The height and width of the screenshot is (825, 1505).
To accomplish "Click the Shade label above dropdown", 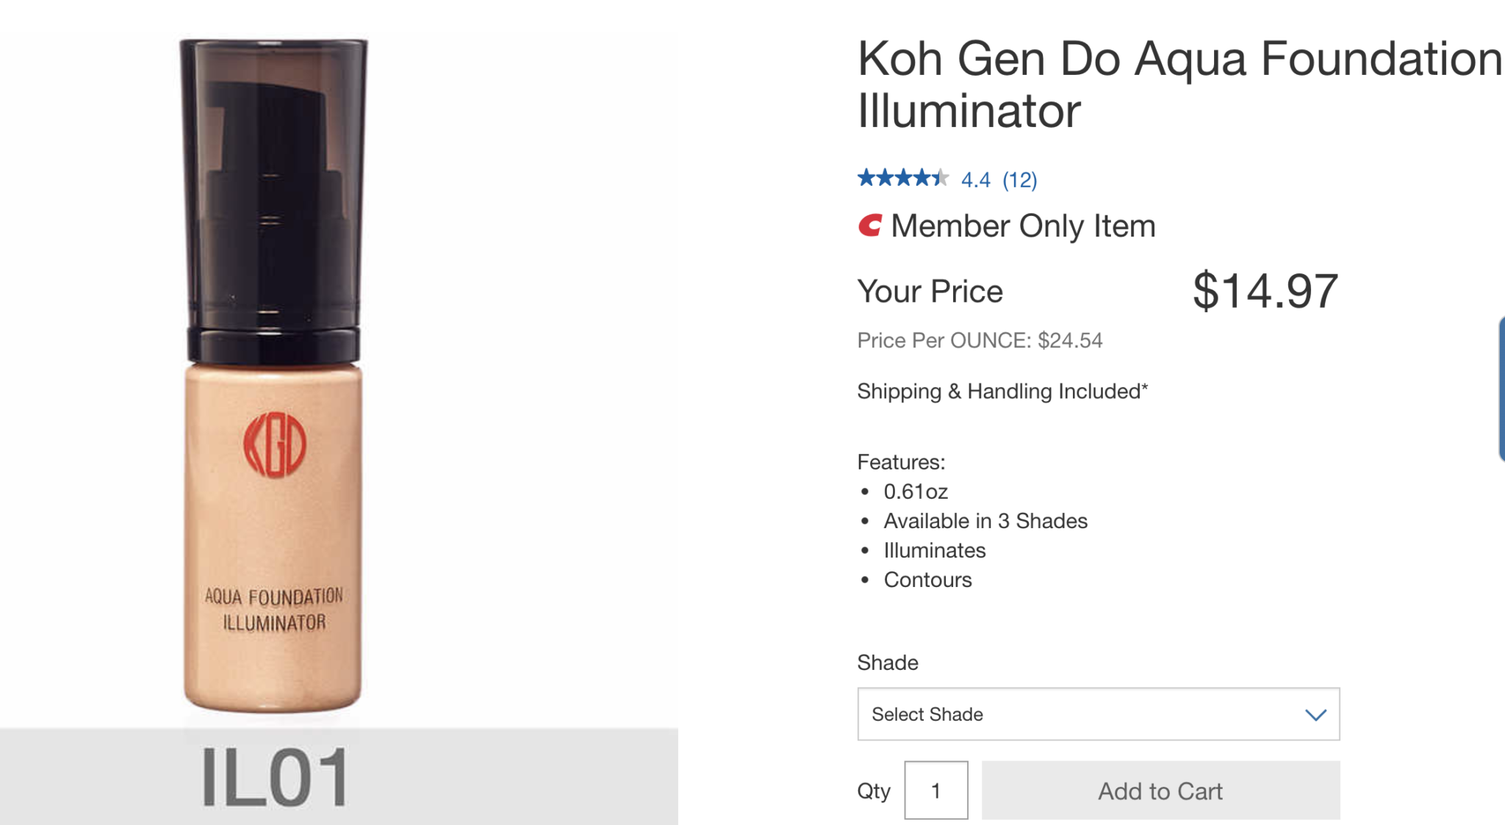I will pyautogui.click(x=888, y=663).
